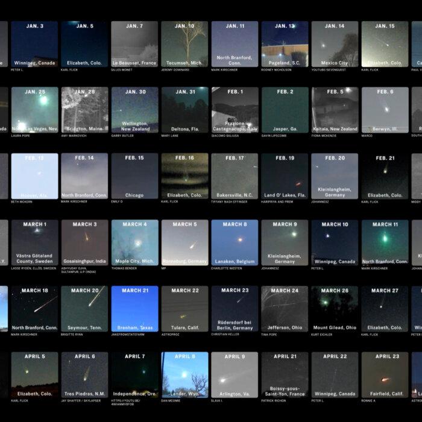Select the April 6 Tres Piedras, N.M. thumbnail

coord(85,375)
